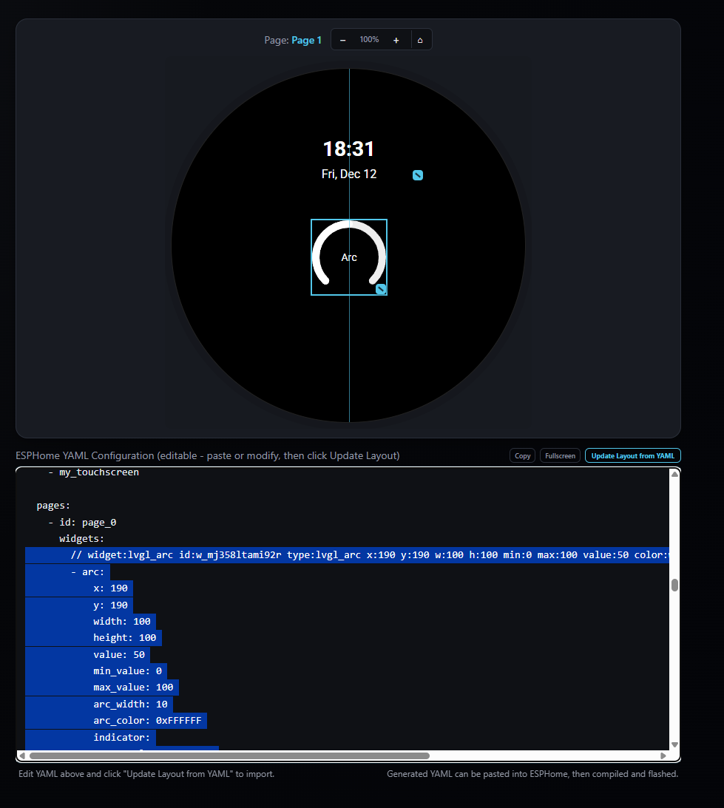The width and height of the screenshot is (724, 808).
Task: Click the zoom out minus button
Action: pos(342,40)
